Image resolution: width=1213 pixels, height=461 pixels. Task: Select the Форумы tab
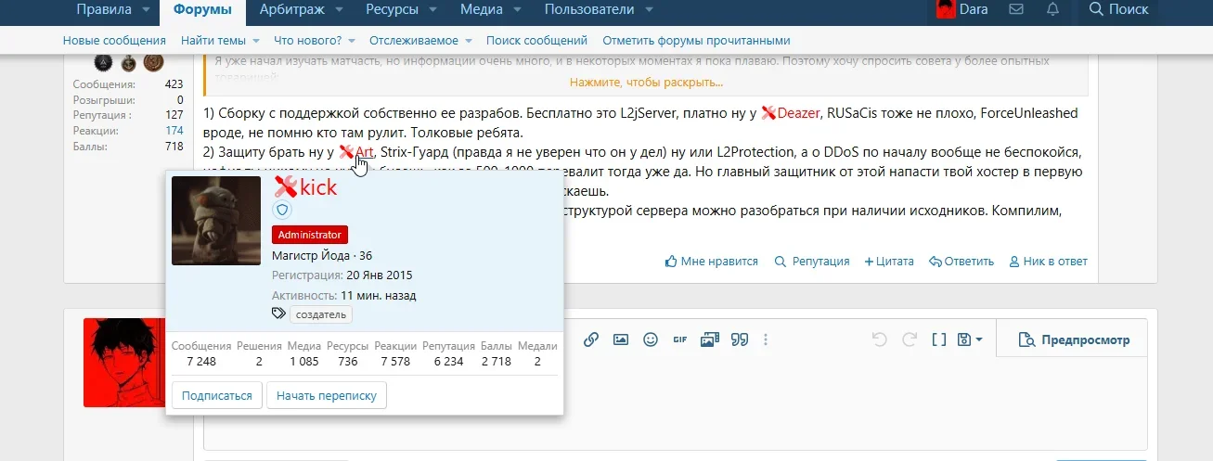(x=202, y=9)
